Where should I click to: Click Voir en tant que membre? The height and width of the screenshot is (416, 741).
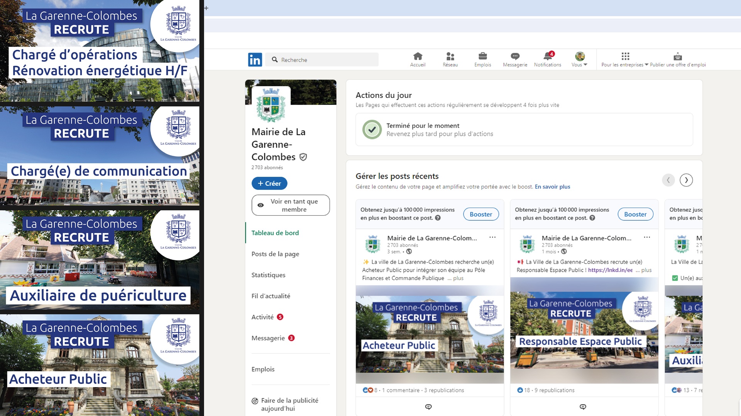(x=291, y=205)
